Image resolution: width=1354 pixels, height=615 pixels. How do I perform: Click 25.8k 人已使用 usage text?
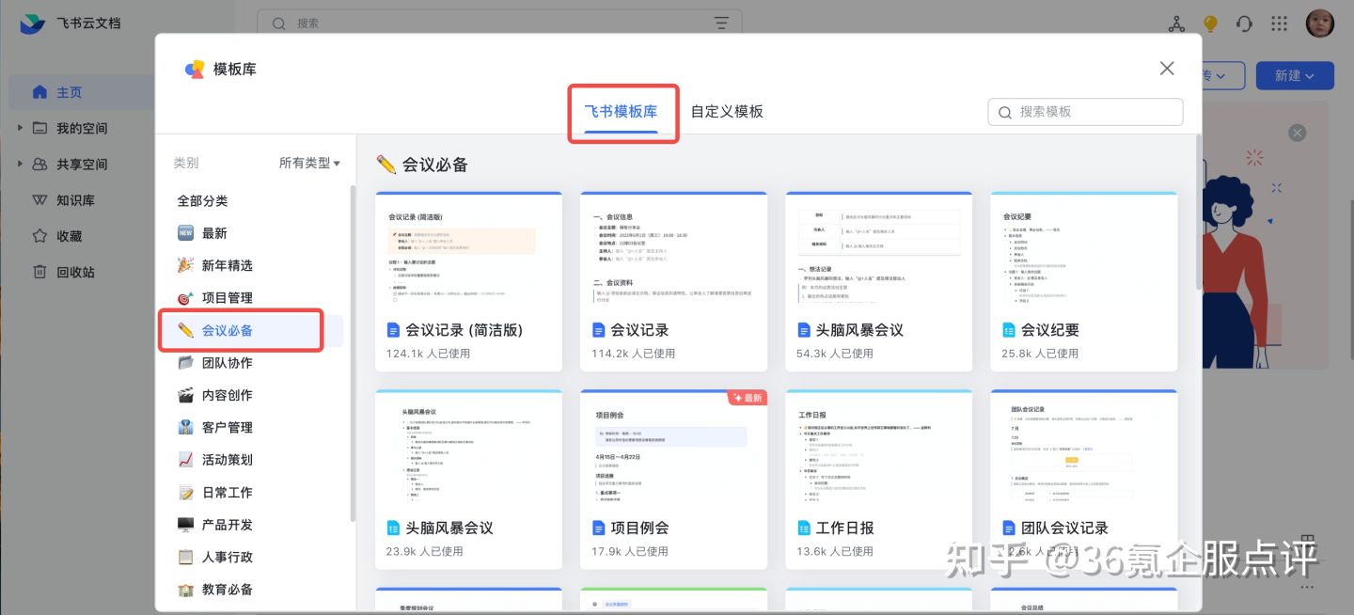1040,354
